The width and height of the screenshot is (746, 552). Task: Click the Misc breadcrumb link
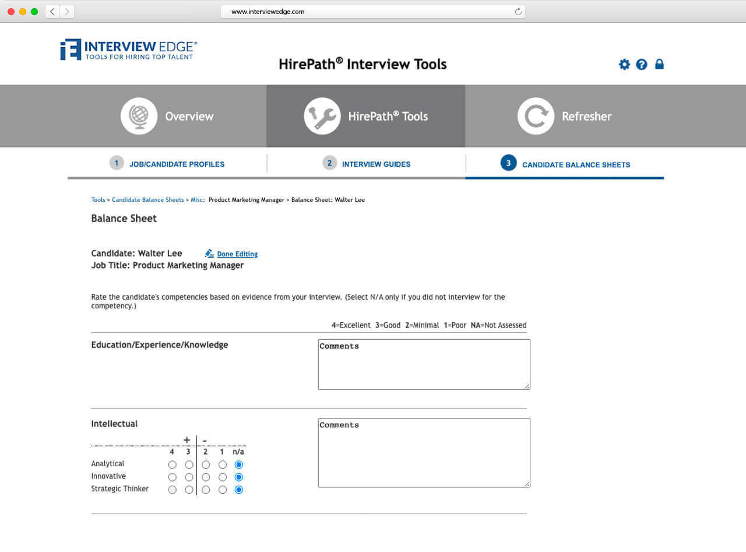click(x=197, y=200)
